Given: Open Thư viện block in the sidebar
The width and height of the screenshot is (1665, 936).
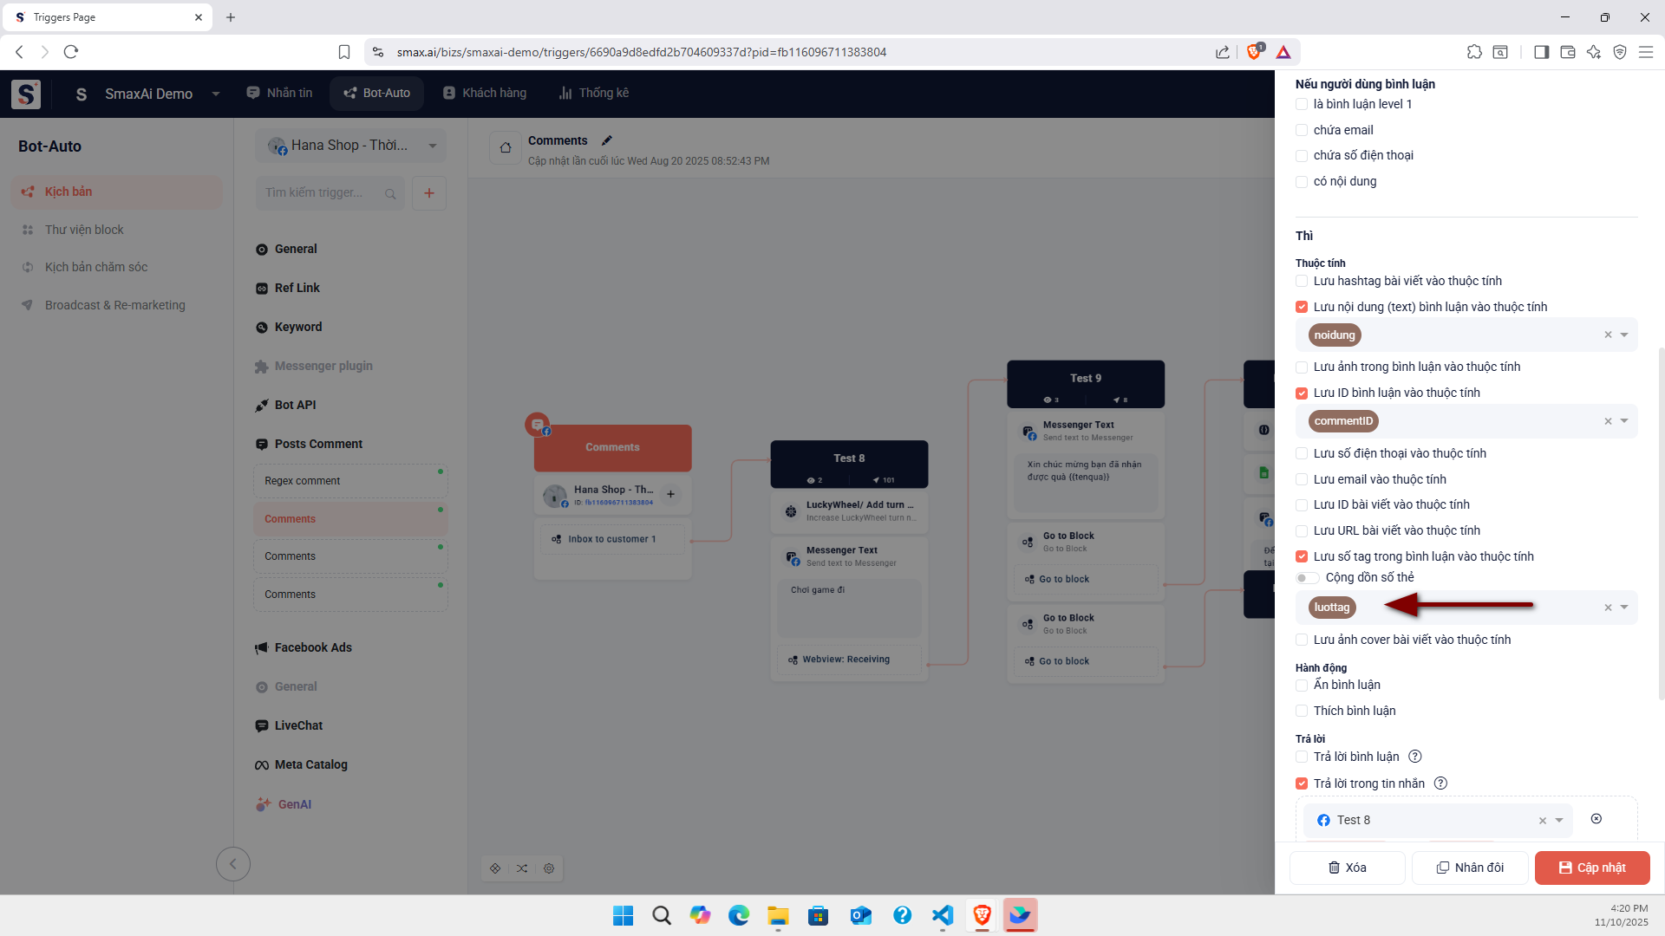Looking at the screenshot, I should pos(84,230).
